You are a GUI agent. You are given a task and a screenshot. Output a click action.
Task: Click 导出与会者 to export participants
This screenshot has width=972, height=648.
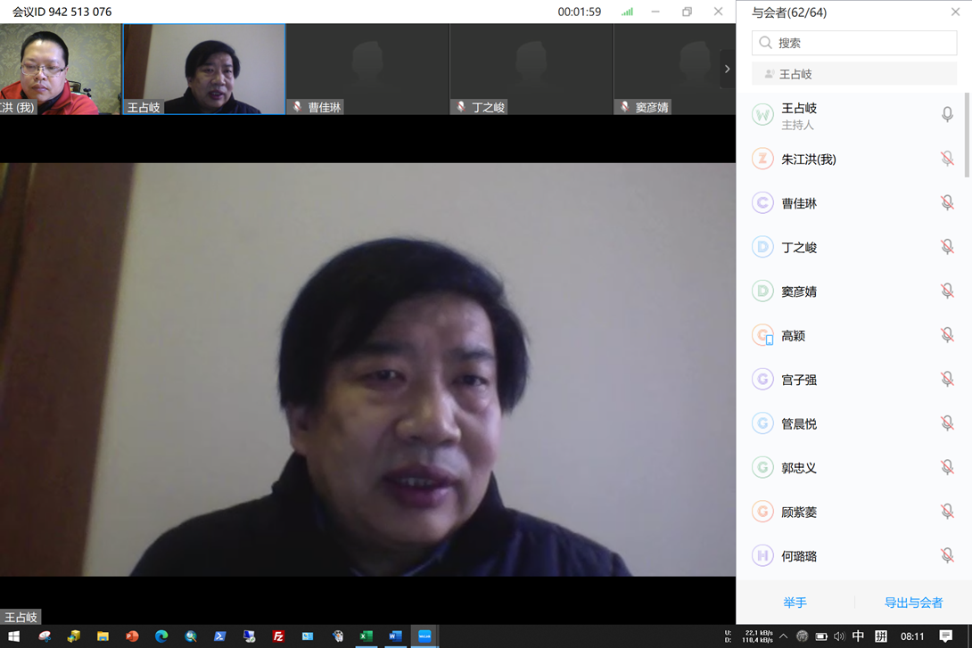pyautogui.click(x=913, y=603)
